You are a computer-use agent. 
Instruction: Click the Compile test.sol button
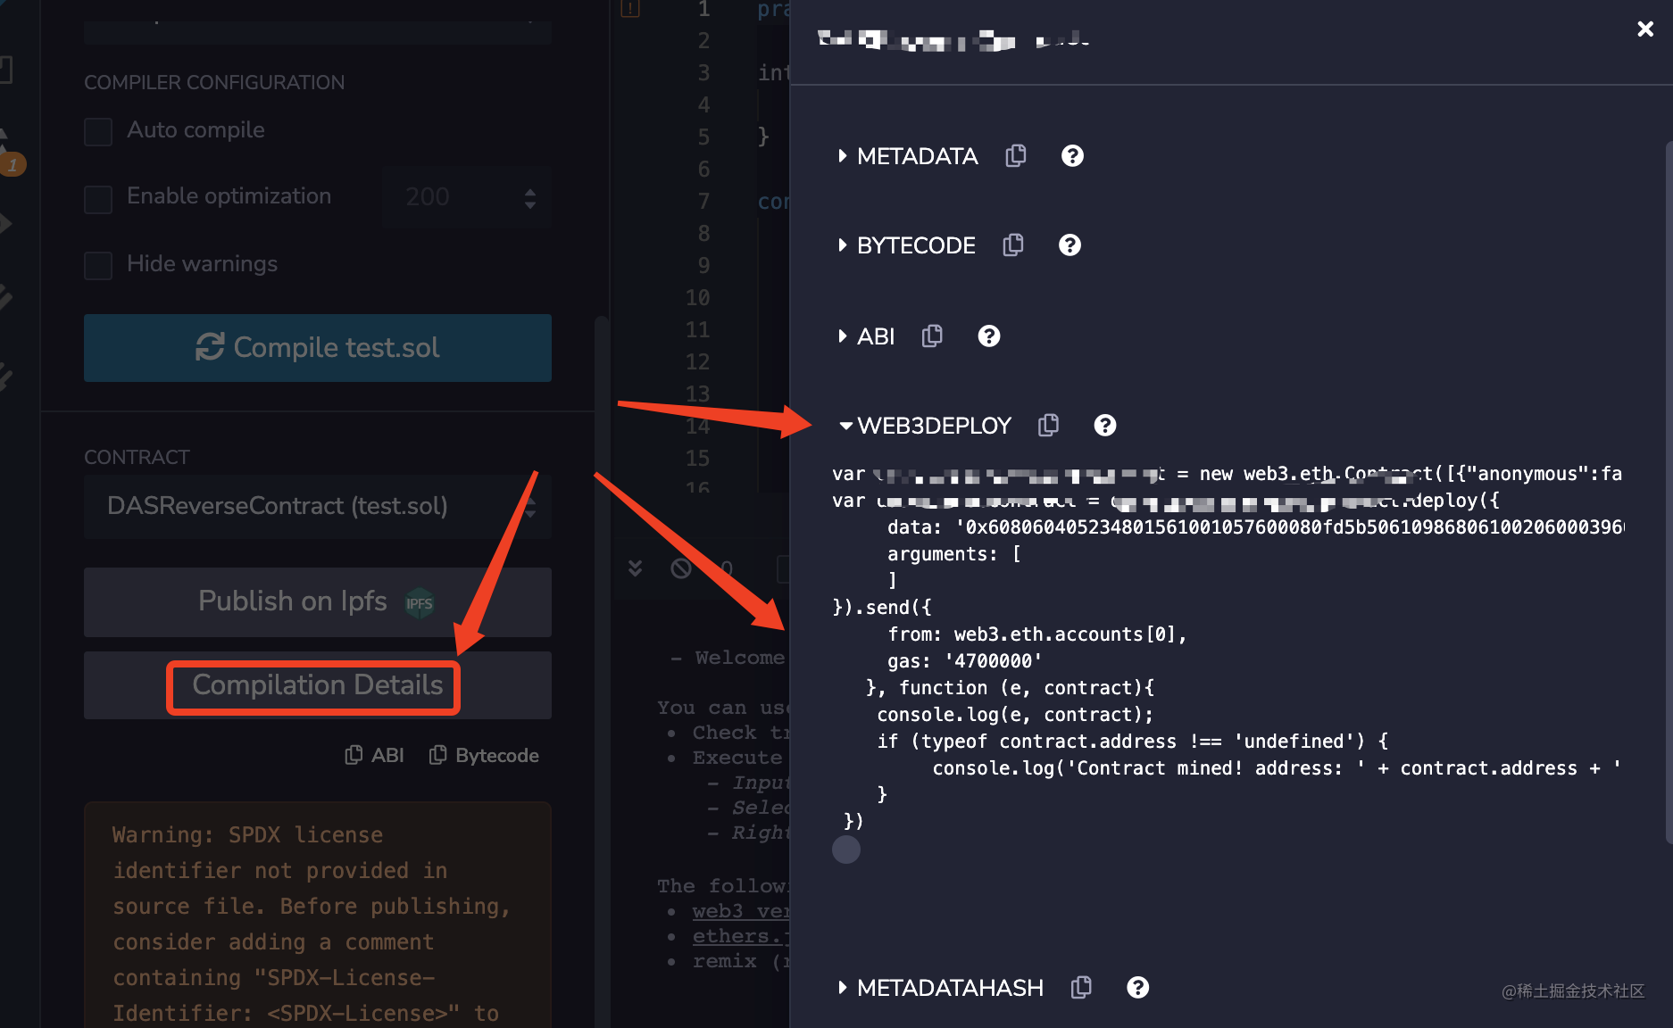[x=317, y=348]
